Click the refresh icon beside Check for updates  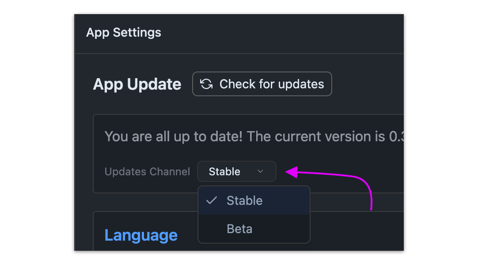pyautogui.click(x=206, y=84)
